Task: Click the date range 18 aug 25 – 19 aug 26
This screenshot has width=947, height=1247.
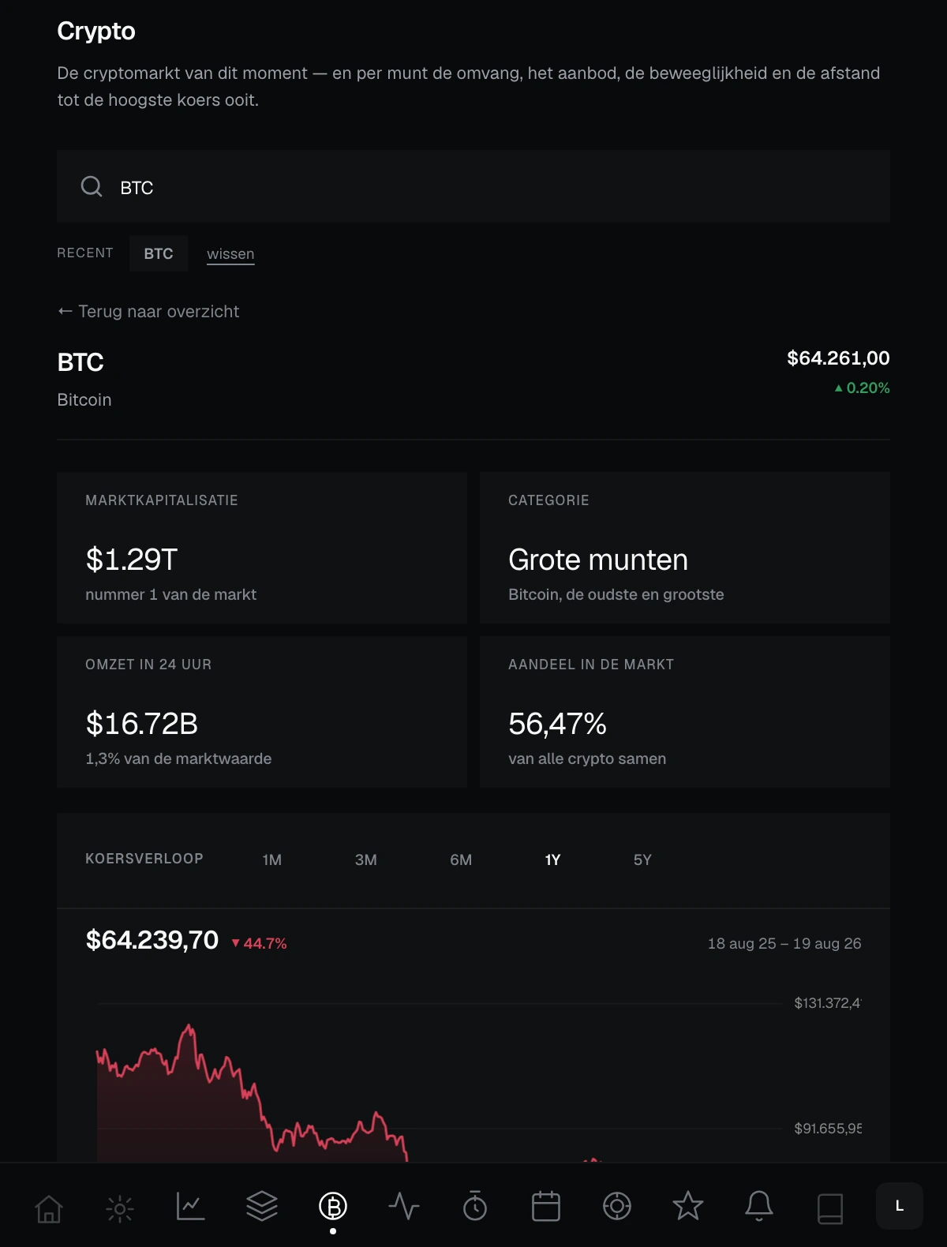Action: (784, 943)
